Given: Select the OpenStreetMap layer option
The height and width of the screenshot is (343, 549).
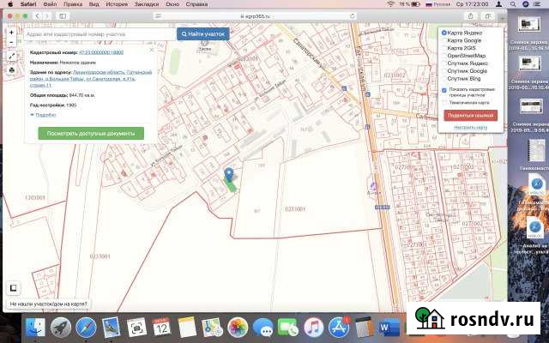Looking at the screenshot, I should pos(444,56).
